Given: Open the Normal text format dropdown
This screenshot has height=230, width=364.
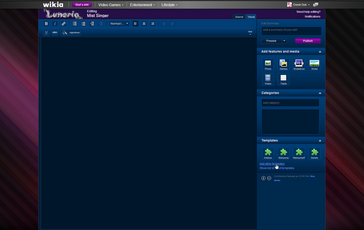Looking at the screenshot, I should pyautogui.click(x=119, y=24).
